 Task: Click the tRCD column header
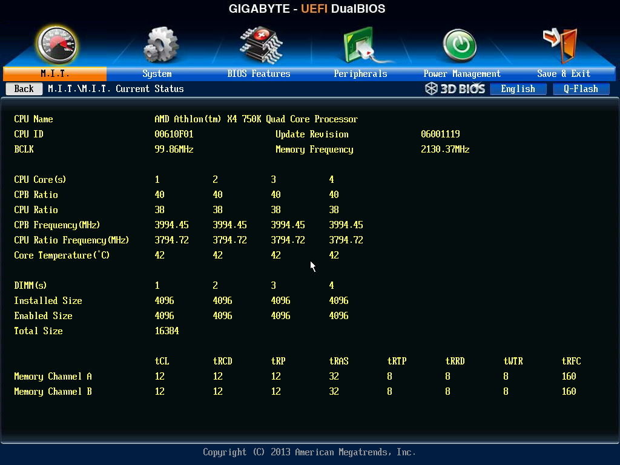pos(223,361)
